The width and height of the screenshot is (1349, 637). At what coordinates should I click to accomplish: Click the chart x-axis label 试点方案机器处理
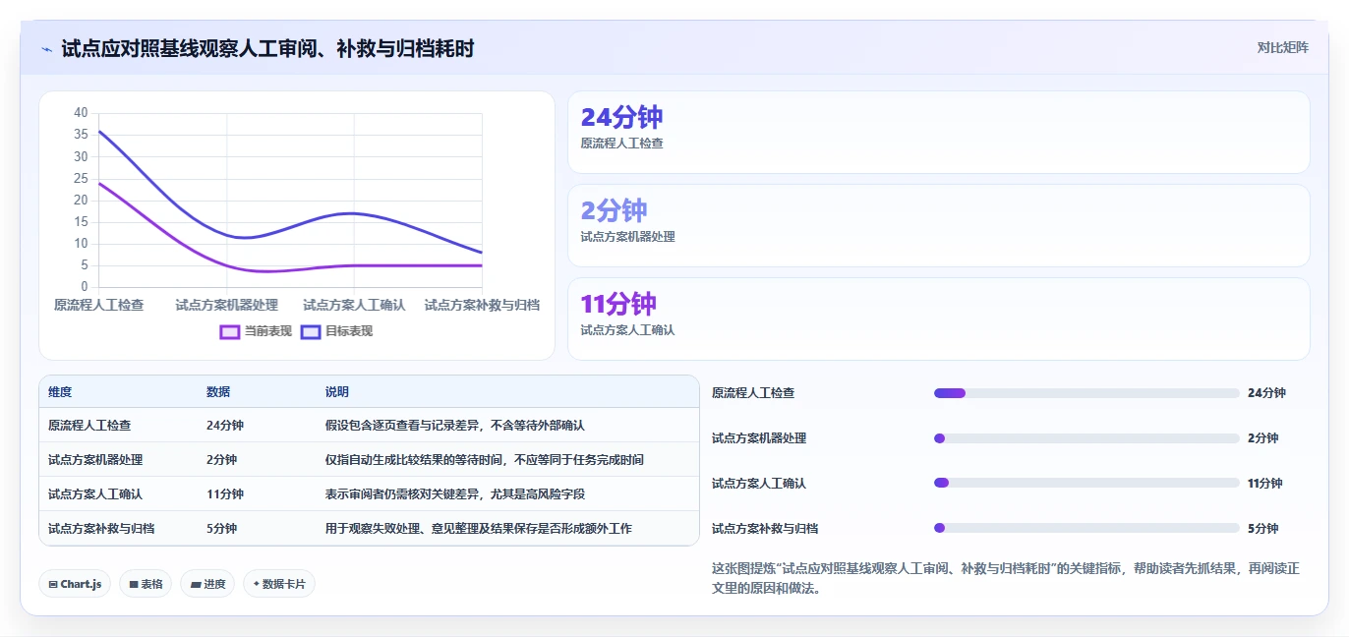[226, 306]
